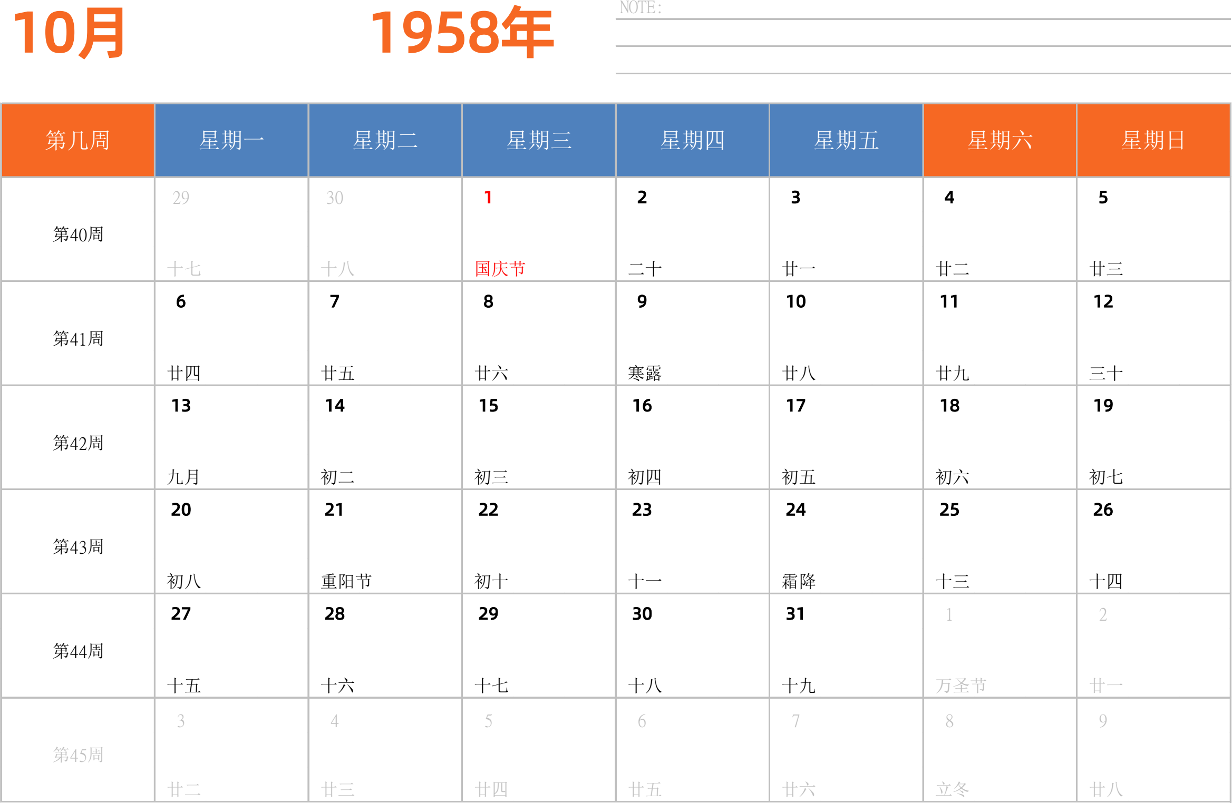Select the 星期二 column header
The image size is (1232, 803).
[385, 140]
